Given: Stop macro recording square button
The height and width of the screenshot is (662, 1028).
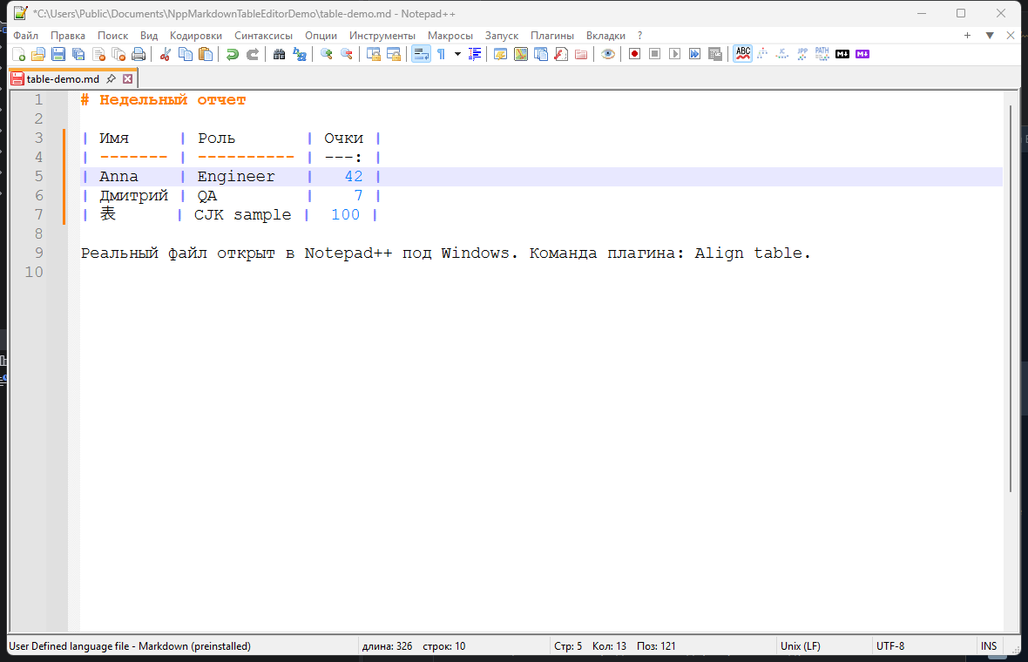Looking at the screenshot, I should point(654,54).
